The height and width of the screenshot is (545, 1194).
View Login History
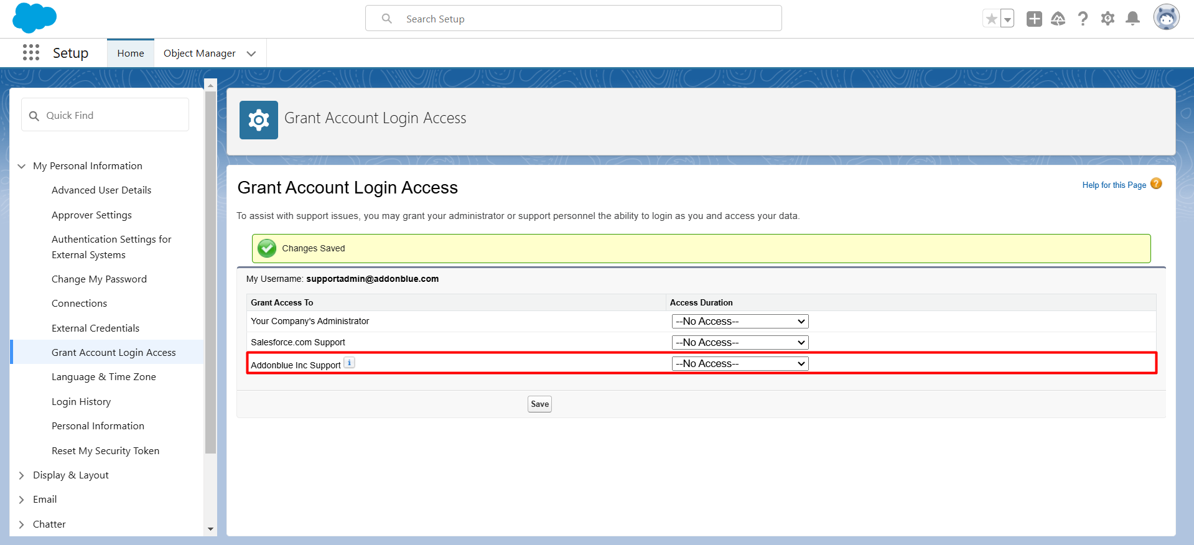81,402
